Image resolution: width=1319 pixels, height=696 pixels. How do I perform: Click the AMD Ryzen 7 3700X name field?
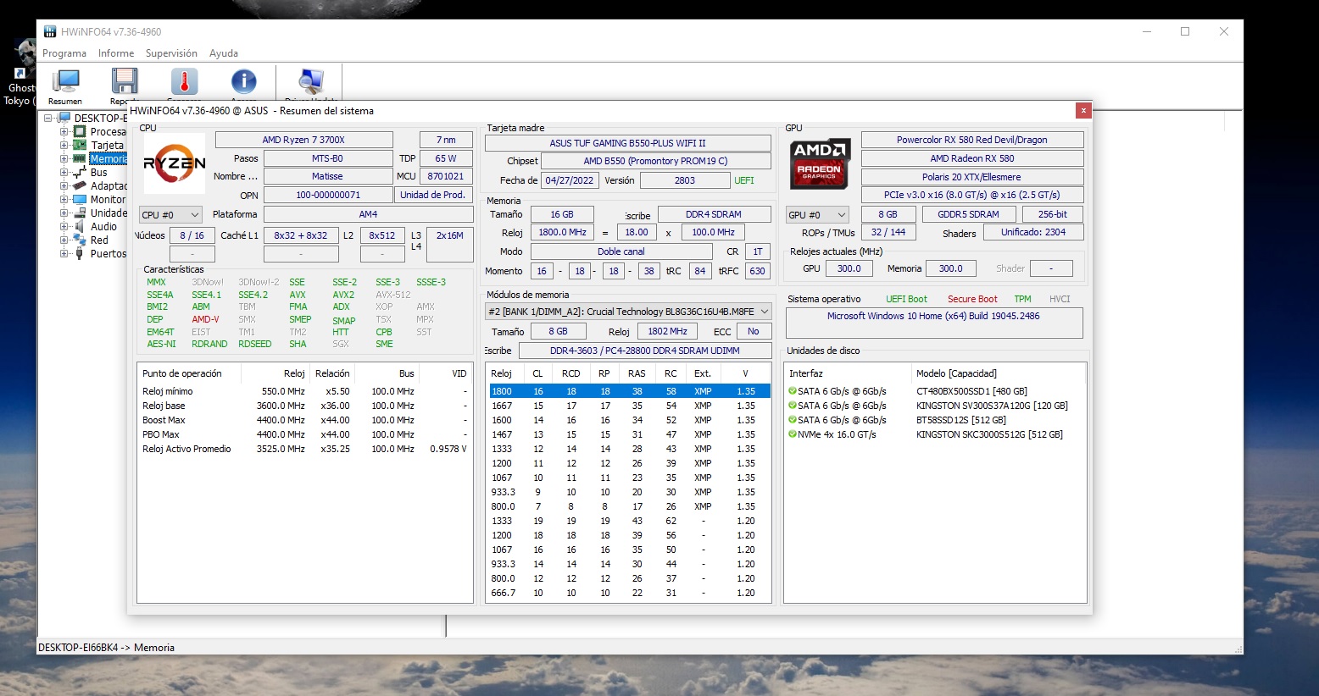[303, 140]
